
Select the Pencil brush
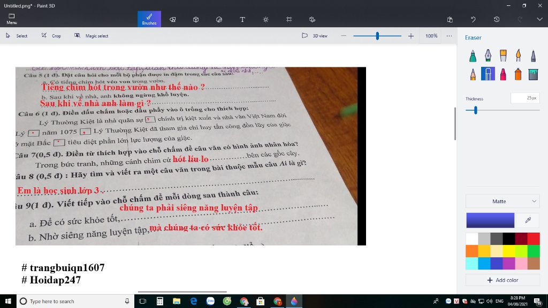[x=473, y=74]
